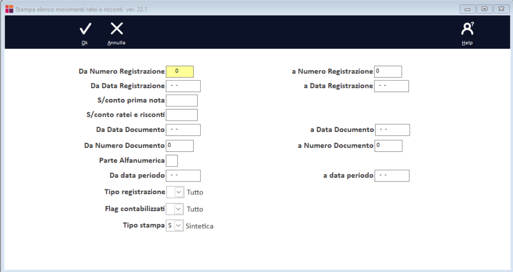Maximize the Stampa elenco movimenti window
Screen dimensions: 513x272
pos(484,9)
